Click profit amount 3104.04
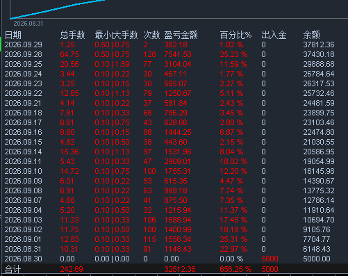348x276 pixels. pos(178,64)
